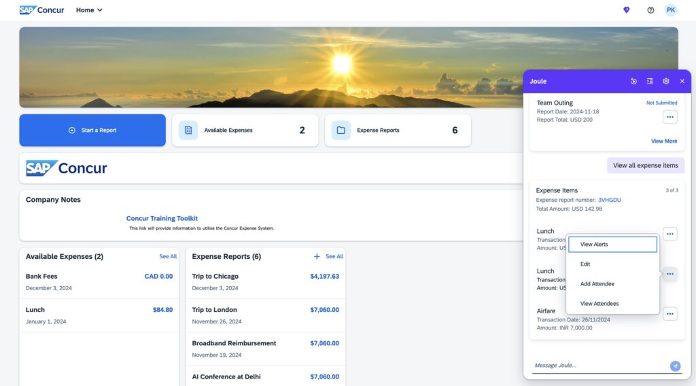Focus the Message Joule input field

coord(600,366)
